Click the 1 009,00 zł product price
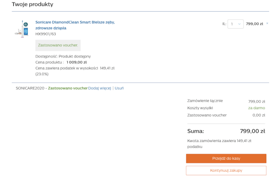 (76, 62)
